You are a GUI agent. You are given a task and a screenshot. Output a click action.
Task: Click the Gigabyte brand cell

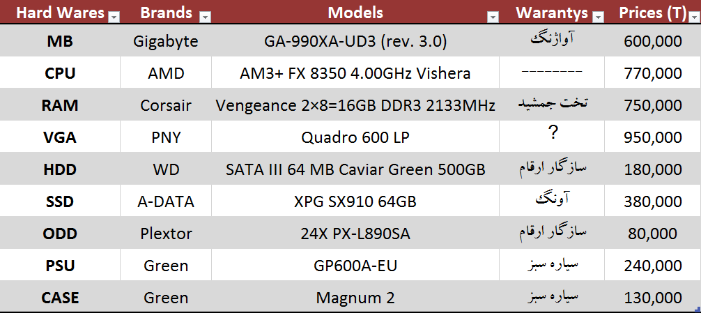coord(165,41)
